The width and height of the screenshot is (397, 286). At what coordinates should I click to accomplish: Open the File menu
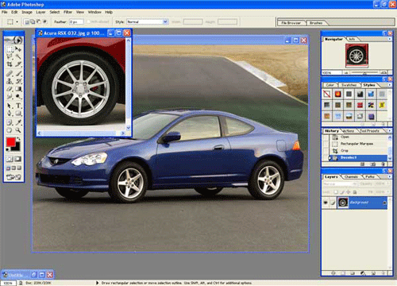point(5,12)
